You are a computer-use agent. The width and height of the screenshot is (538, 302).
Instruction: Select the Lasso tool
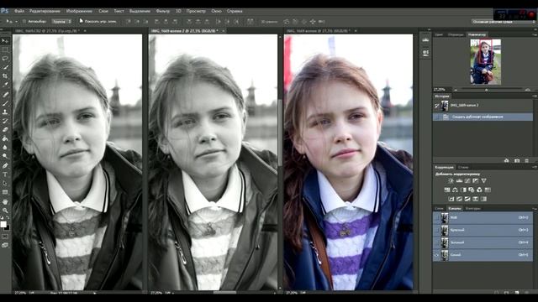tap(5, 59)
